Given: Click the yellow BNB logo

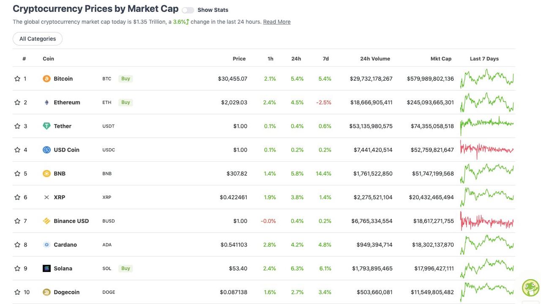Looking at the screenshot, I should click(46, 174).
